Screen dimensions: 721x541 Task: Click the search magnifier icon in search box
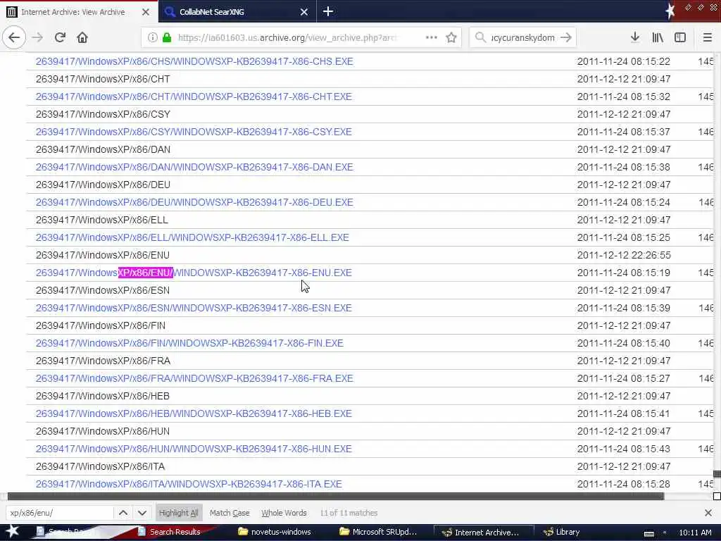(480, 37)
